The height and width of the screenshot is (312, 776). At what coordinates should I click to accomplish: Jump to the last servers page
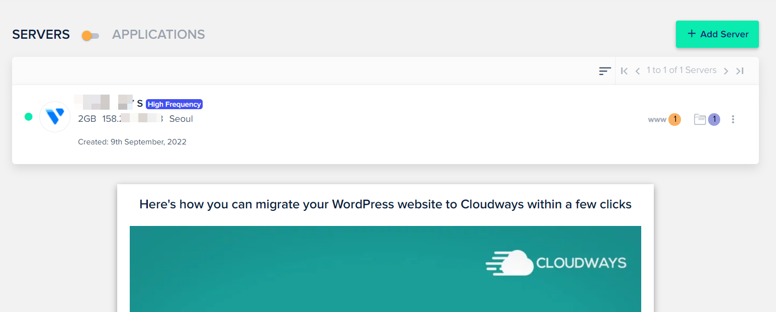[740, 71]
